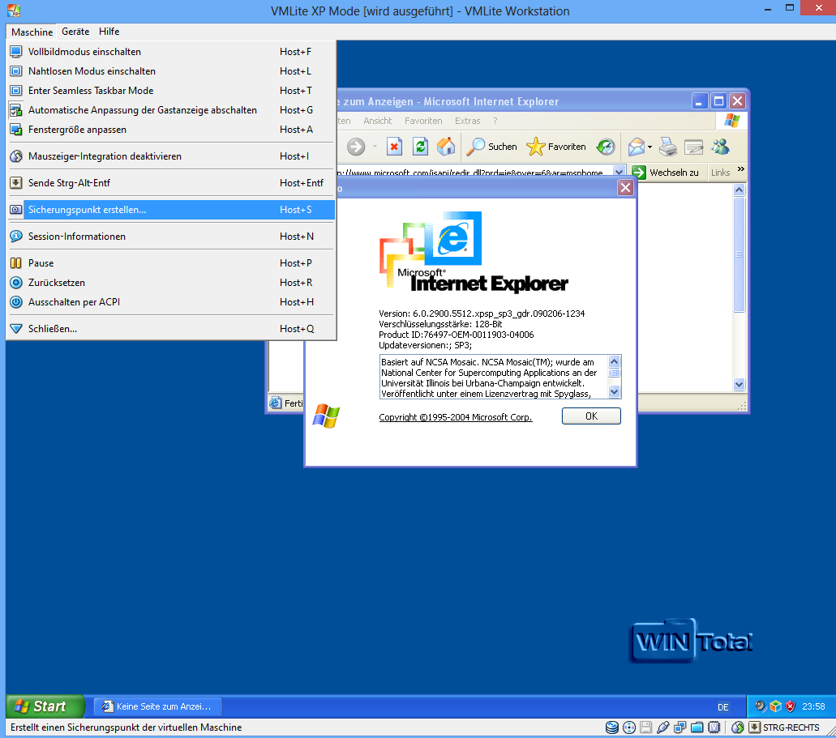
Task: Select Schließen... in the menu
Action: [x=171, y=329]
